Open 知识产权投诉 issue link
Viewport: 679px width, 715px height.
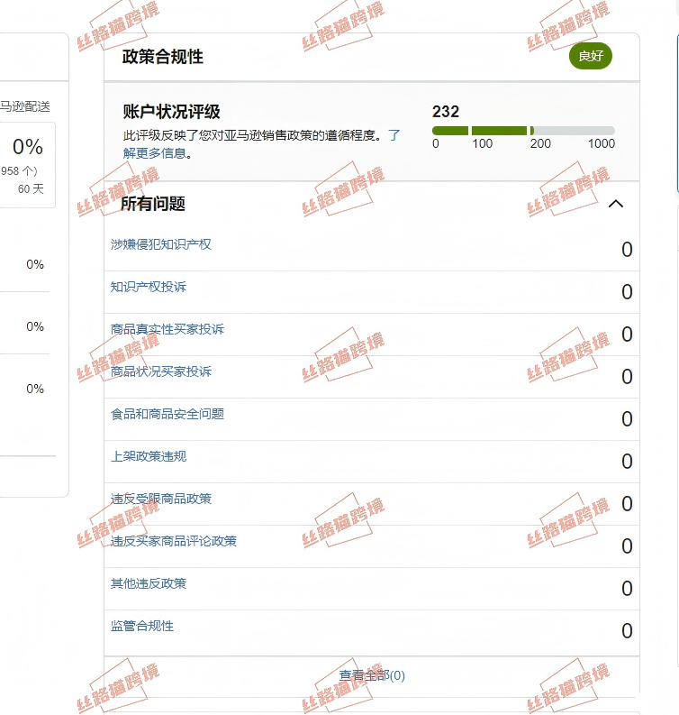click(149, 287)
